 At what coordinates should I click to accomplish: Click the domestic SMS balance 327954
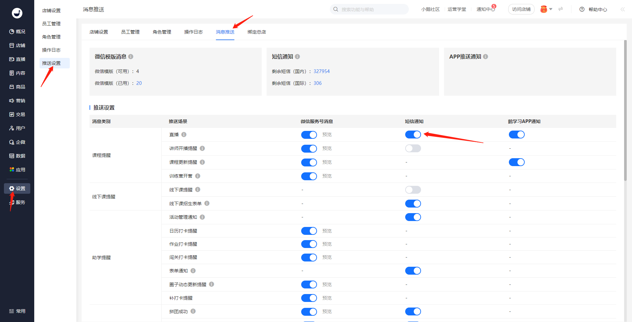click(322, 71)
